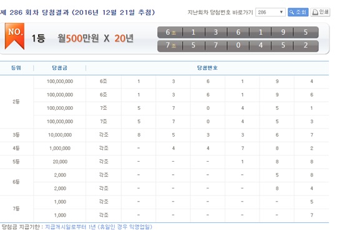The width and height of the screenshot is (337, 231).
Task: Open the round number 286 dropdown
Action: 270,12
